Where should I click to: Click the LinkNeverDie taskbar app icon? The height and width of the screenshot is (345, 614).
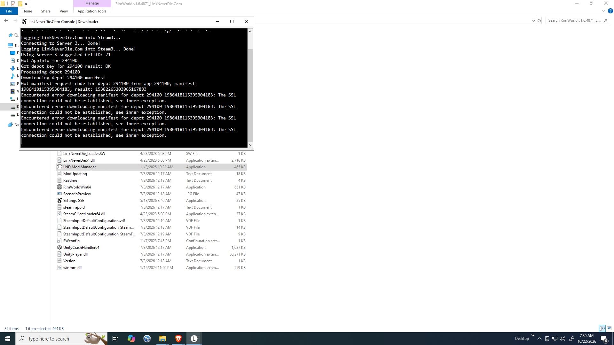[x=194, y=339]
